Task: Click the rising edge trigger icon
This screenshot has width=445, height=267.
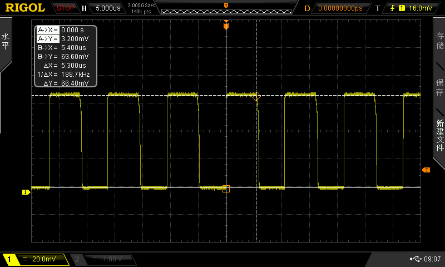Action: click(393, 8)
